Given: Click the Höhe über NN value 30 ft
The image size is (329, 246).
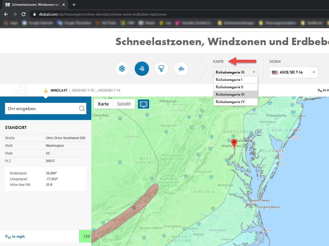Looking at the screenshot, I should pyautogui.click(x=49, y=185).
